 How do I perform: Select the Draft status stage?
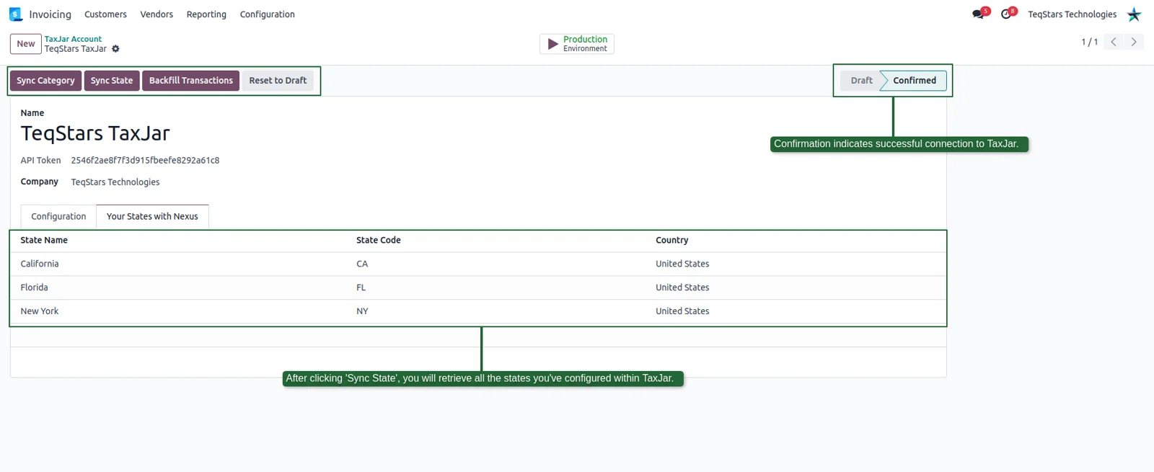coord(861,81)
